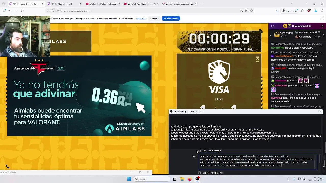This screenshot has height=183, width=326.
Task: Open OBS Studio from the taskbar
Action: click(197, 179)
